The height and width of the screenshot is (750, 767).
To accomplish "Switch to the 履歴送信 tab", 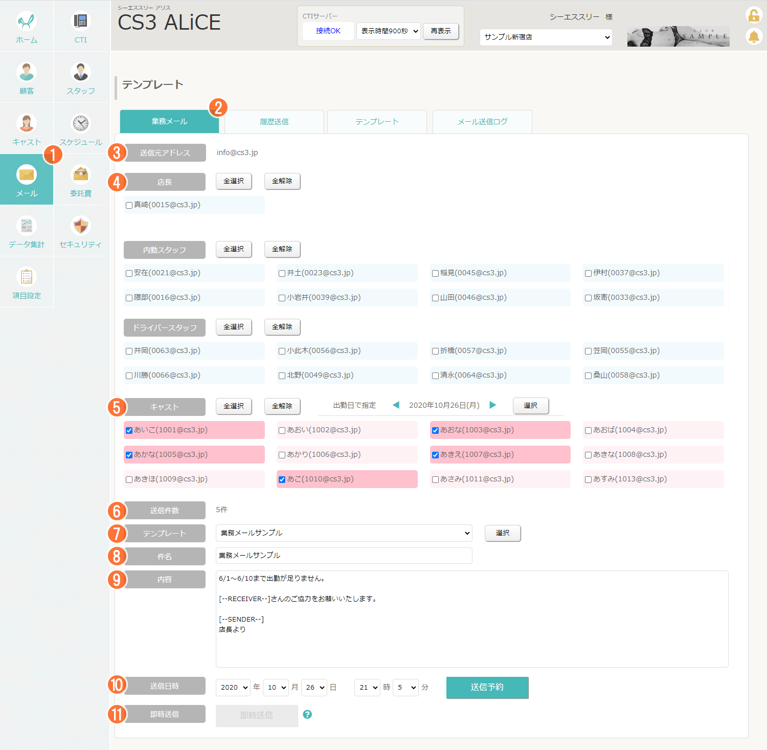I will 274,122.
